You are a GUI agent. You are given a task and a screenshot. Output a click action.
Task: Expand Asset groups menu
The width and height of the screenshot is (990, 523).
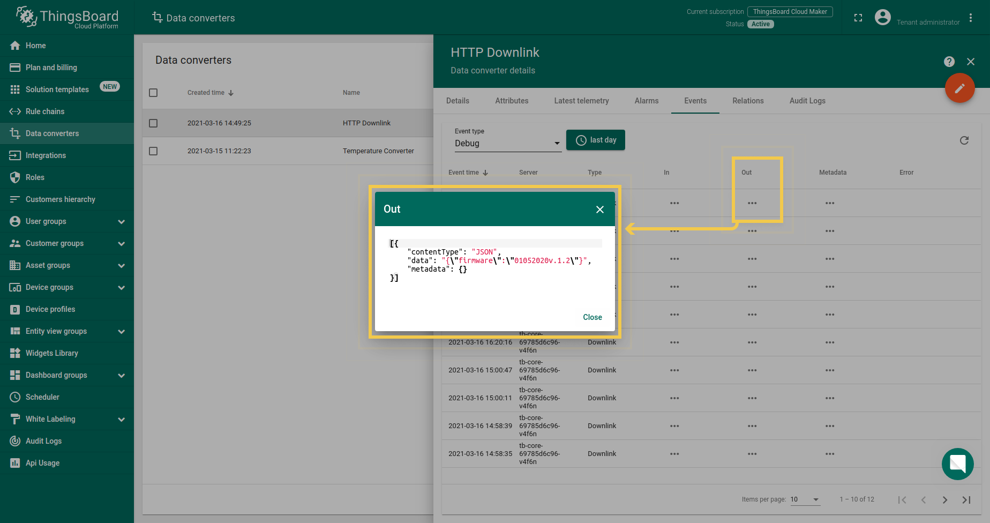66,265
